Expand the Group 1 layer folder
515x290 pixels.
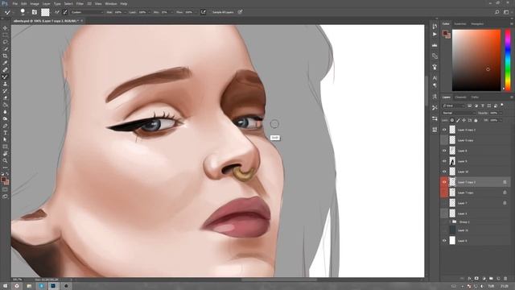tap(450, 222)
